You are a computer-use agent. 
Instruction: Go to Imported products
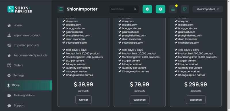(26, 45)
